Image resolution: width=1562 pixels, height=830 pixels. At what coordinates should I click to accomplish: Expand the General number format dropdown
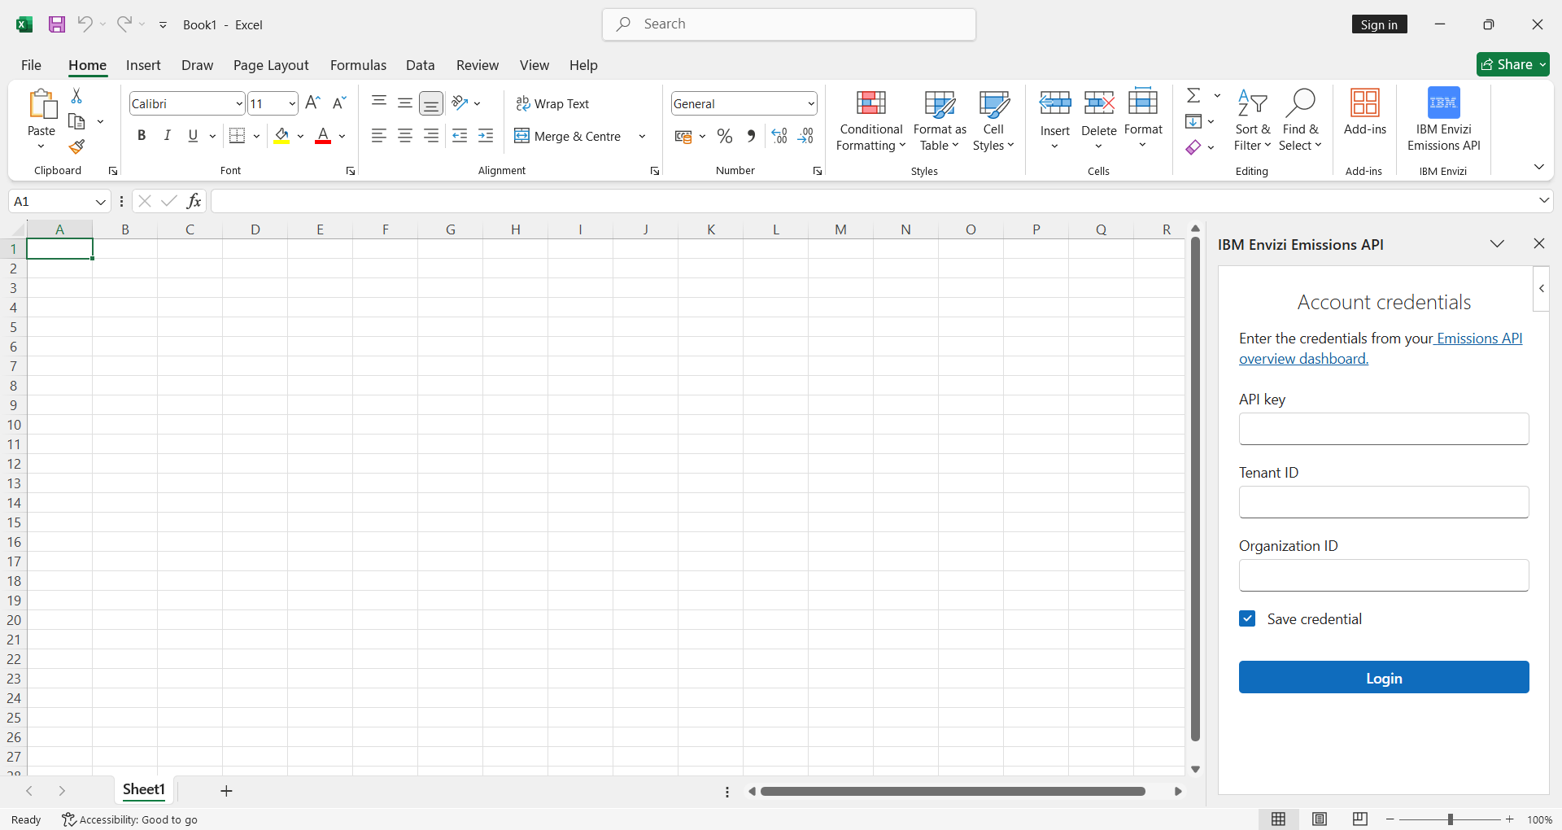[x=811, y=103]
